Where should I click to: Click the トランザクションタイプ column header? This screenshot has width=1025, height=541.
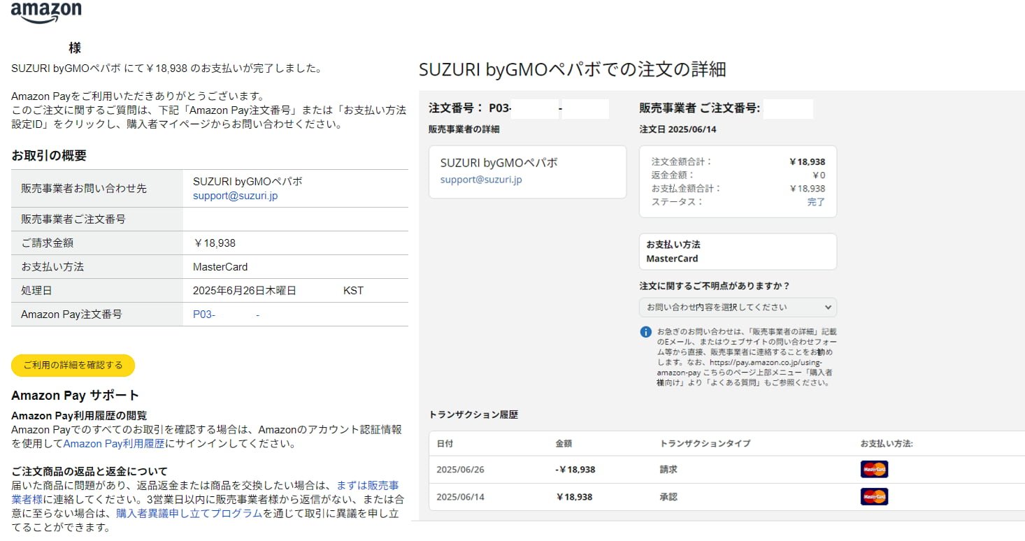705,444
